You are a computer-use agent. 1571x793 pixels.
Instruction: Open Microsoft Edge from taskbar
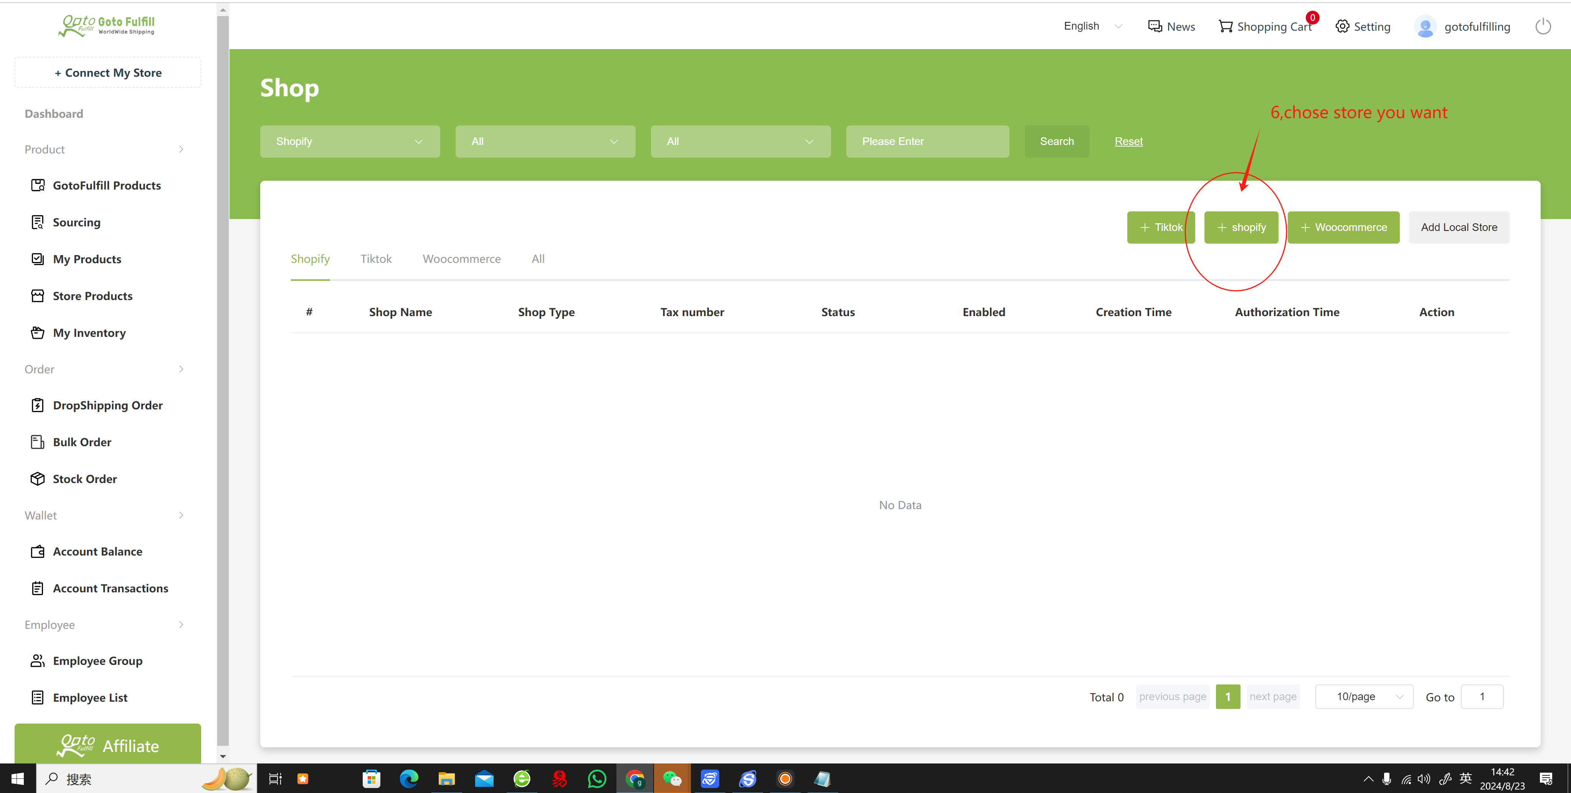coord(409,778)
